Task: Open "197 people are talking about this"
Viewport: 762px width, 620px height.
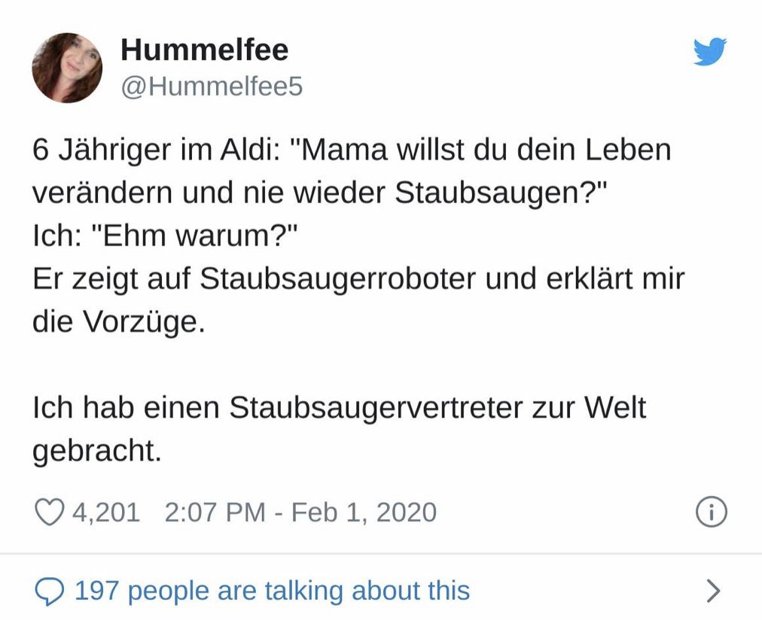Action: tap(272, 591)
